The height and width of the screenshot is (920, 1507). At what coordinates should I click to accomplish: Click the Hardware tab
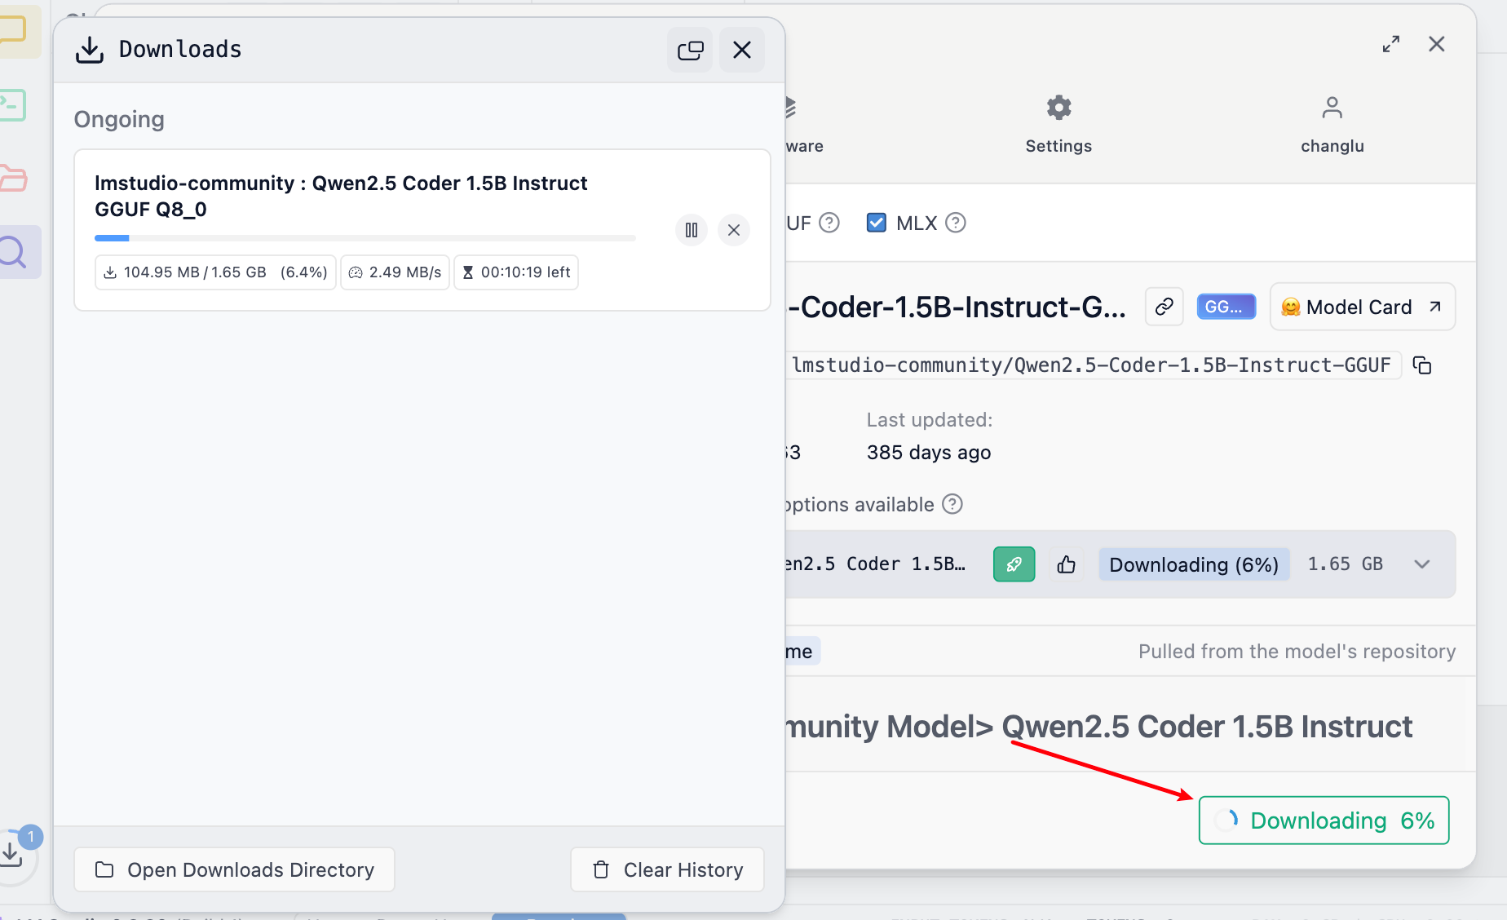(803, 125)
